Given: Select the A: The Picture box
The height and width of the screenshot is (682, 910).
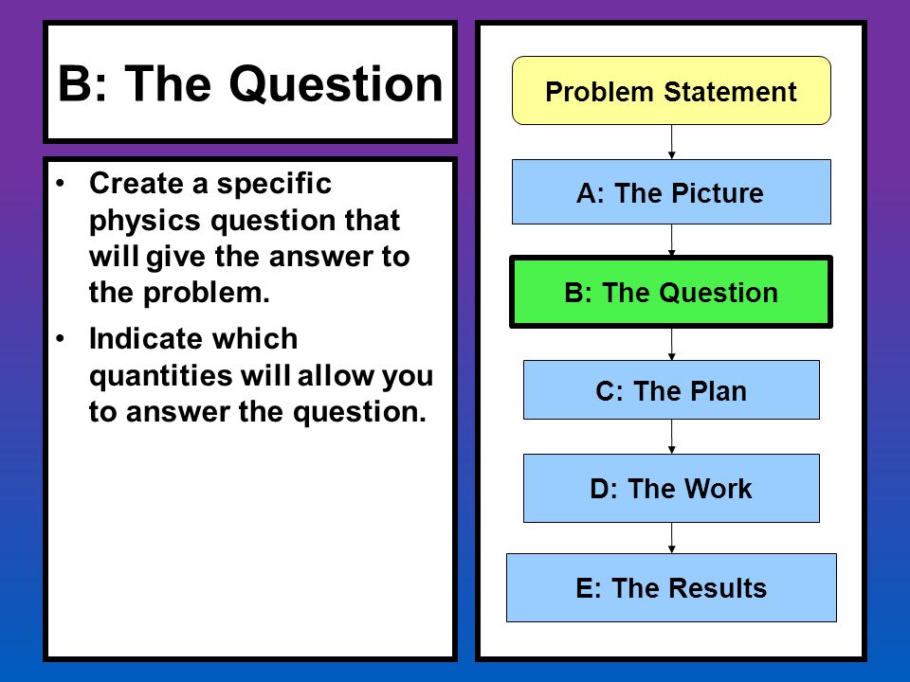Looking at the screenshot, I should (x=671, y=192).
